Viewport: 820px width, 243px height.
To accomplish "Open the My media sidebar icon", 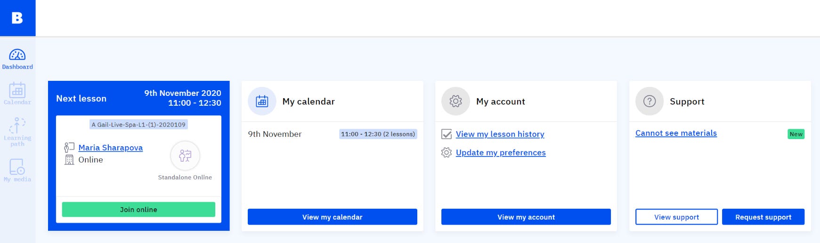I will (17, 167).
